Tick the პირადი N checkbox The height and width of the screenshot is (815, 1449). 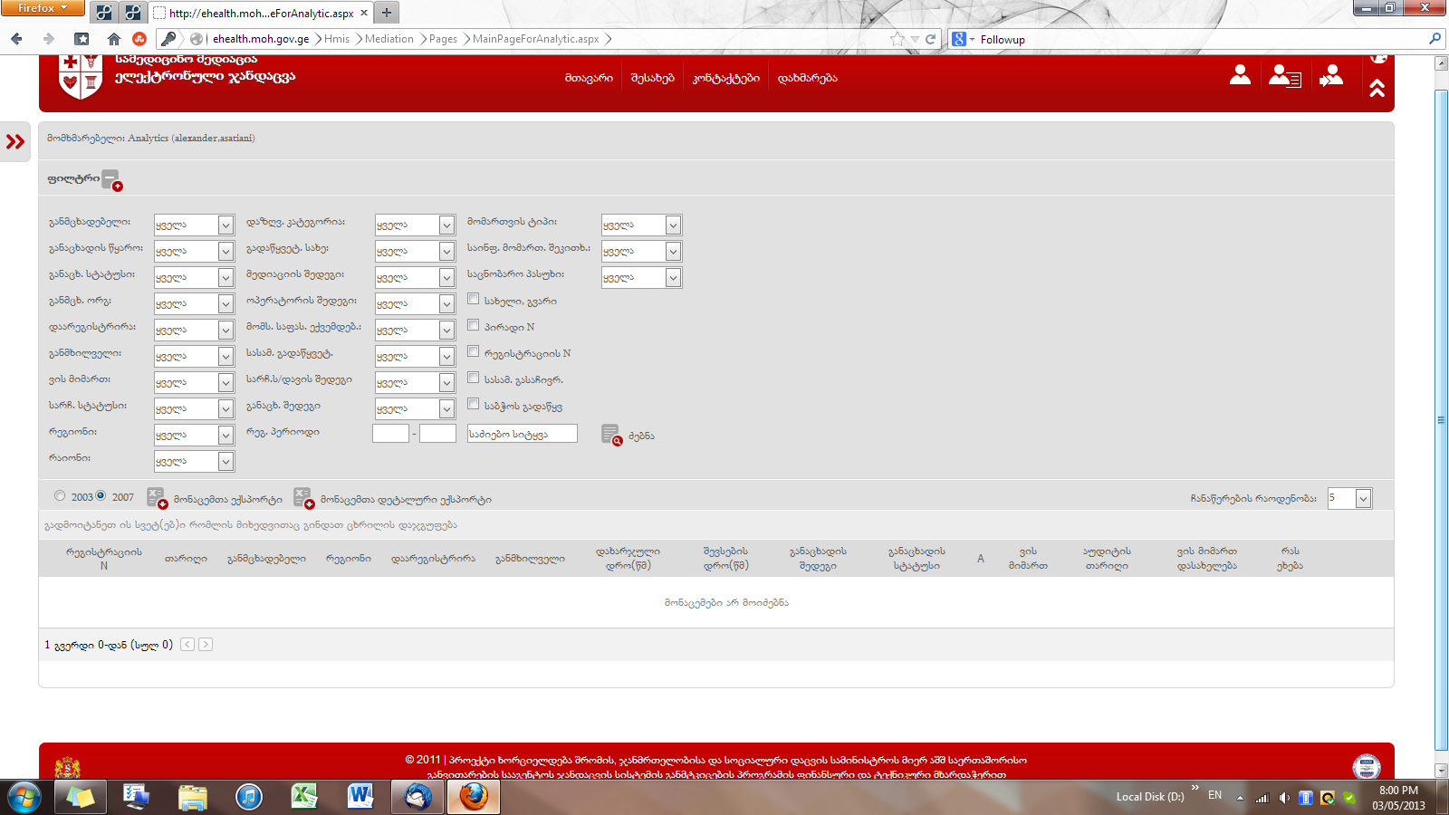(x=473, y=325)
